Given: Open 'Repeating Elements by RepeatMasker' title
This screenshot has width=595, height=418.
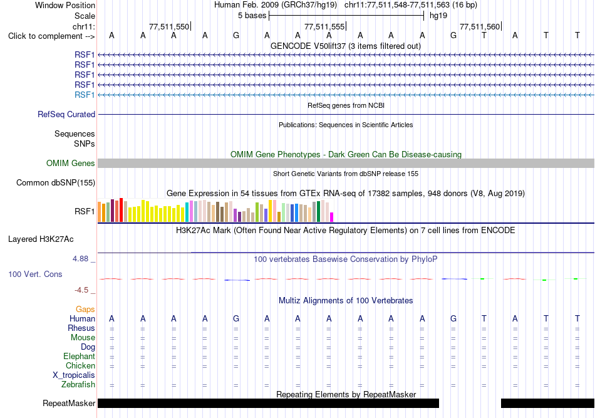Looking at the screenshot, I should 346,394.
